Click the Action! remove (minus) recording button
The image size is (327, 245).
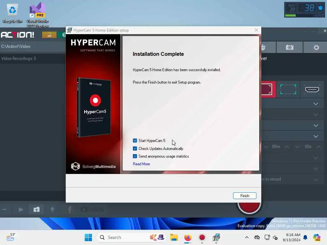(x=4, y=209)
